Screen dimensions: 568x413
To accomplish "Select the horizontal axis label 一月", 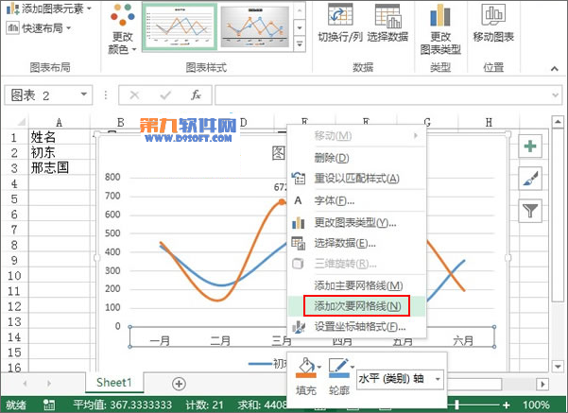I will tap(160, 340).
